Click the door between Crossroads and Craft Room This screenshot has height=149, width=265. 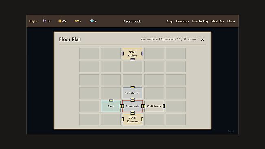click(x=143, y=106)
